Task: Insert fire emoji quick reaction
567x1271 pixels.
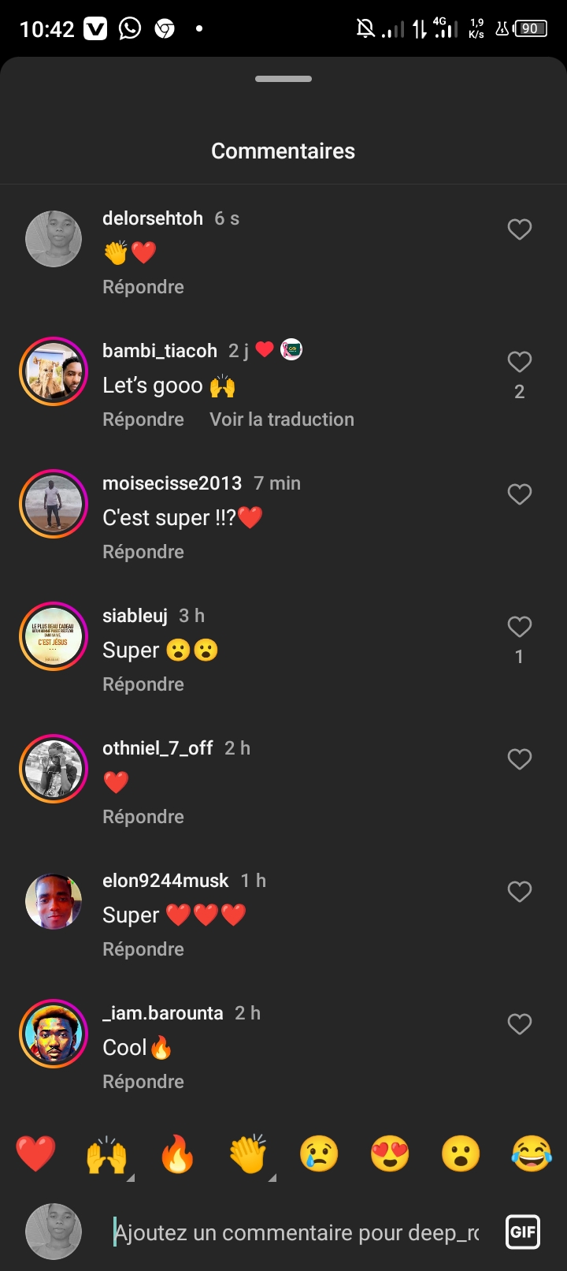Action: click(x=177, y=1154)
